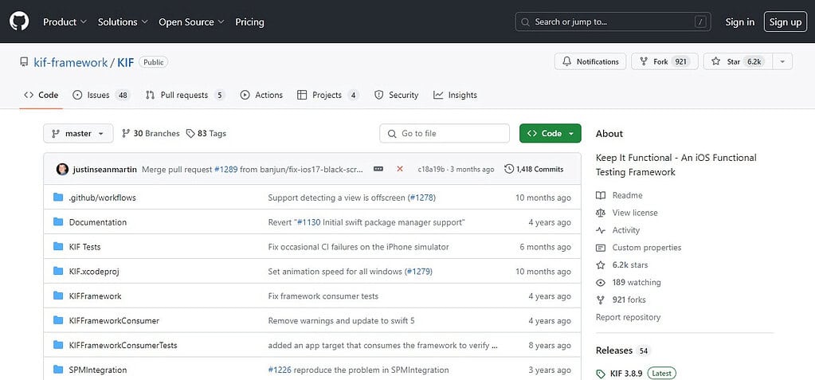Select the Code tab
This screenshot has width=815, height=380.
pos(41,95)
